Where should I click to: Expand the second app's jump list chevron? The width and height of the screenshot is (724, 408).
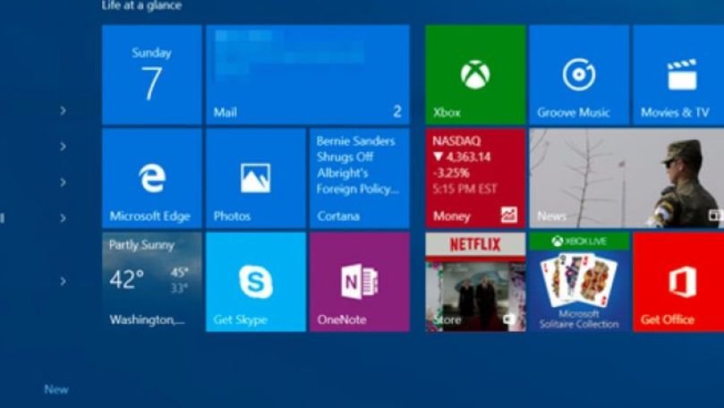click(63, 147)
